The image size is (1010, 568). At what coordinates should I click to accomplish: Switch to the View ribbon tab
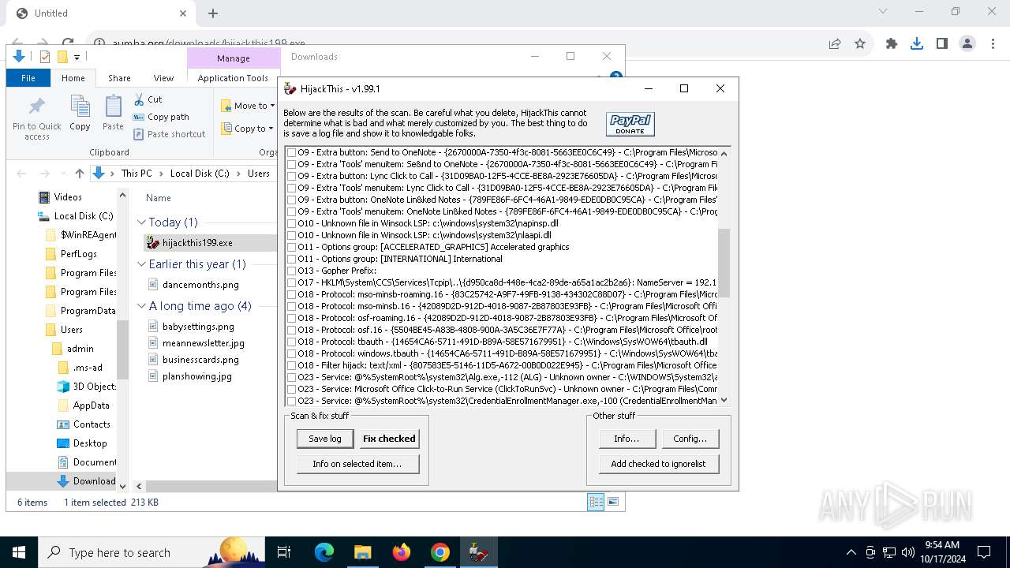[163, 78]
